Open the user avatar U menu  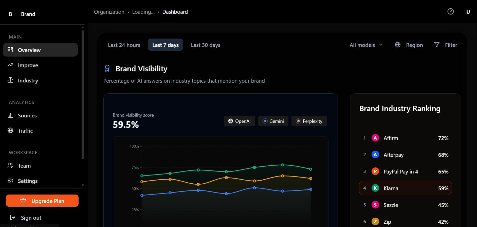(x=468, y=12)
